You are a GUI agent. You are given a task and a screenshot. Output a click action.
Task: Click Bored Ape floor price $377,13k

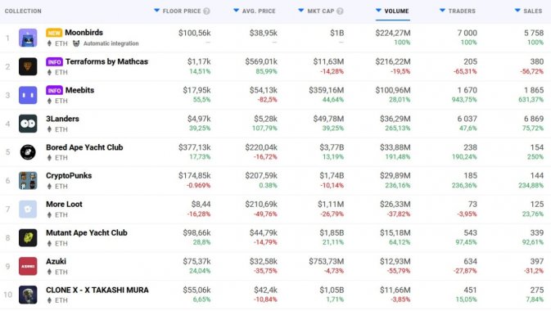194,147
